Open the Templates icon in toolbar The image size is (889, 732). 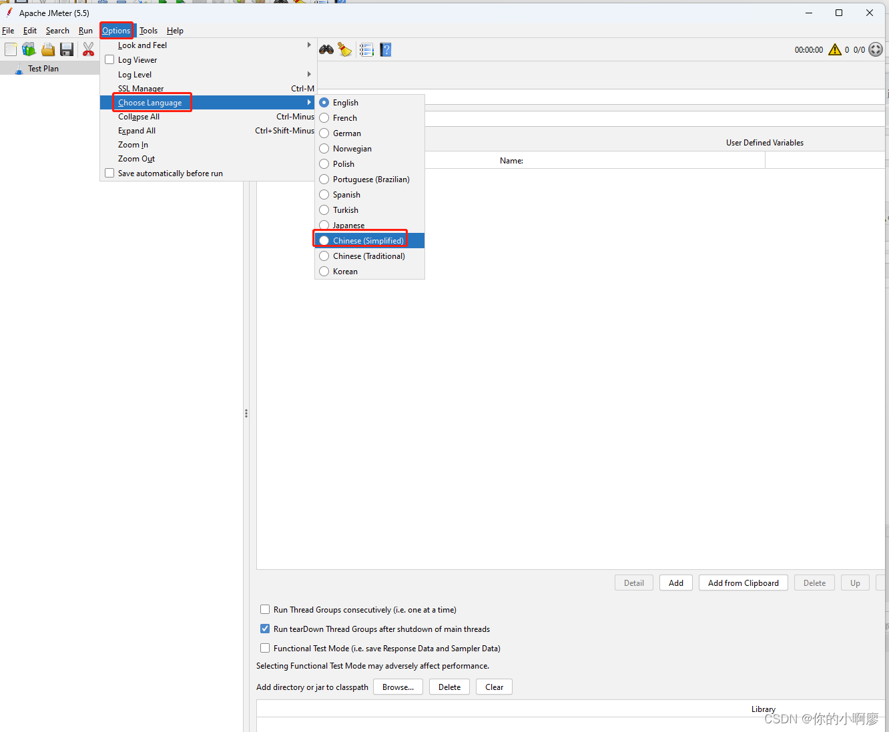point(29,49)
